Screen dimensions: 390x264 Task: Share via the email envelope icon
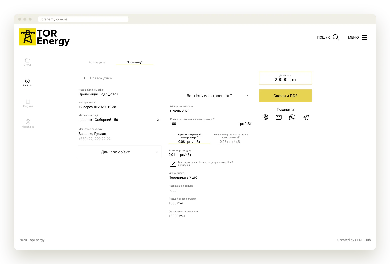pos(279,117)
